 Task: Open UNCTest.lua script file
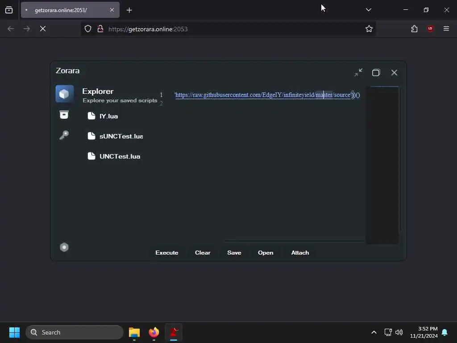point(114,156)
